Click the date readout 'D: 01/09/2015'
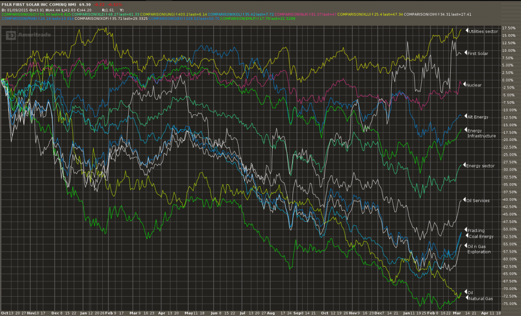Screen dimensions: 521x316 15,10
